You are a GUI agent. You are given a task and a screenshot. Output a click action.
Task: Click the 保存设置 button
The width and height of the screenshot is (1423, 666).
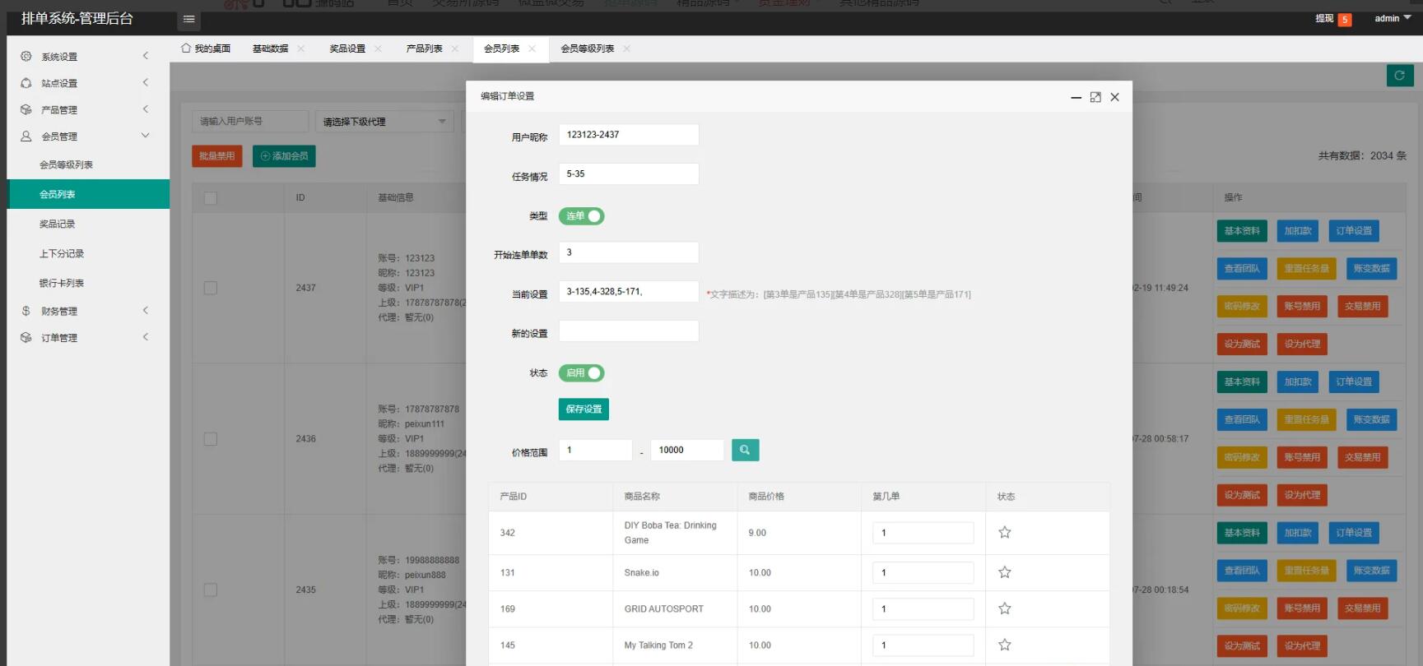(x=584, y=409)
